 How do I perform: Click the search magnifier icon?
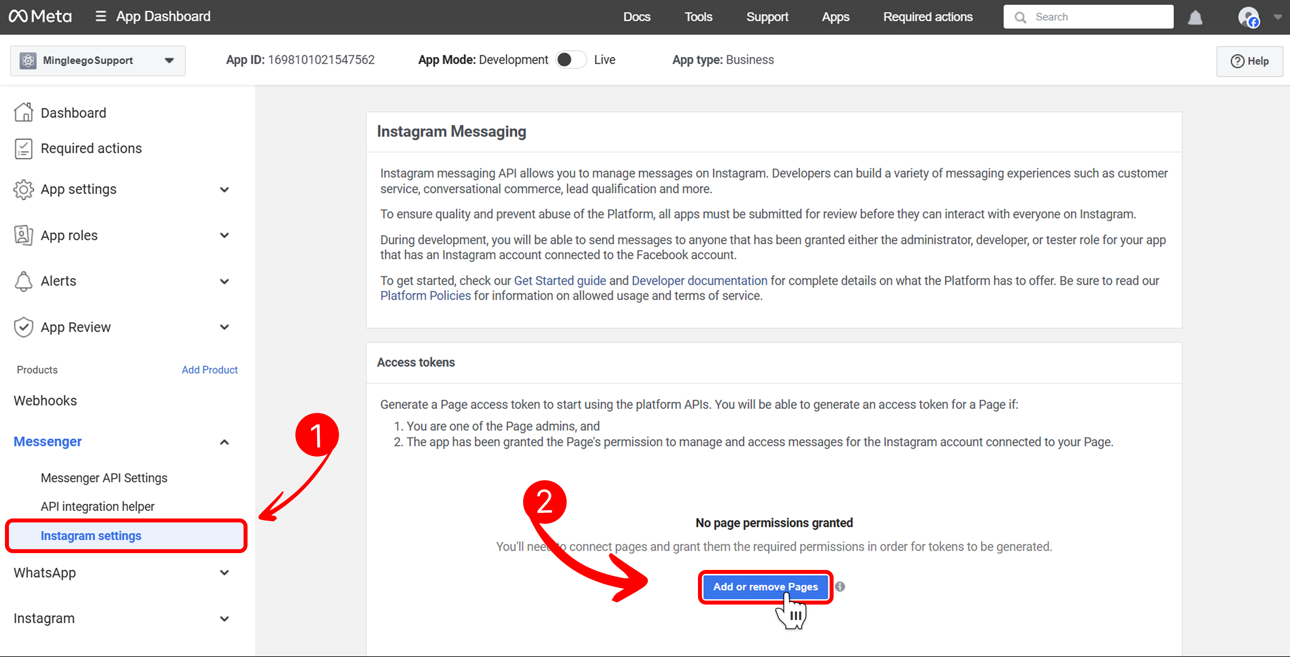(x=1020, y=17)
